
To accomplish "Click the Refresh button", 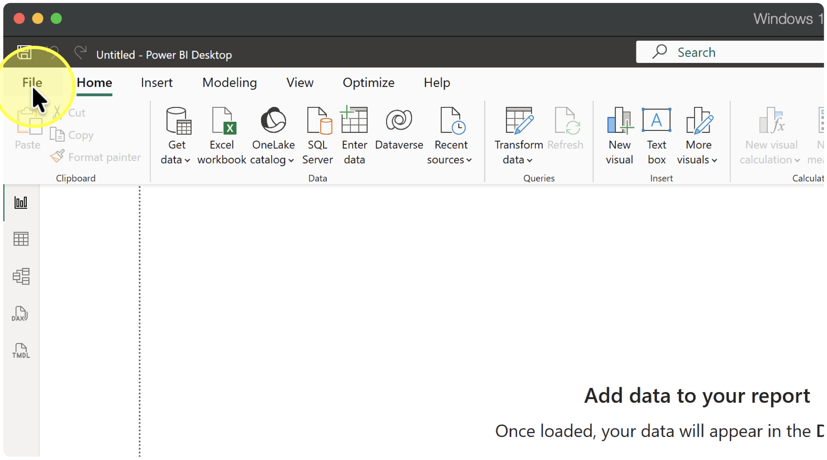I will click(566, 128).
